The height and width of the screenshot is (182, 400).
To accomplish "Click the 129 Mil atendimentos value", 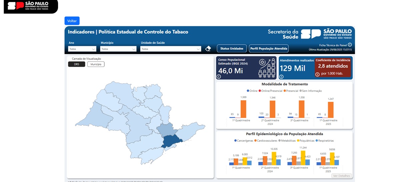I will click(292, 69).
